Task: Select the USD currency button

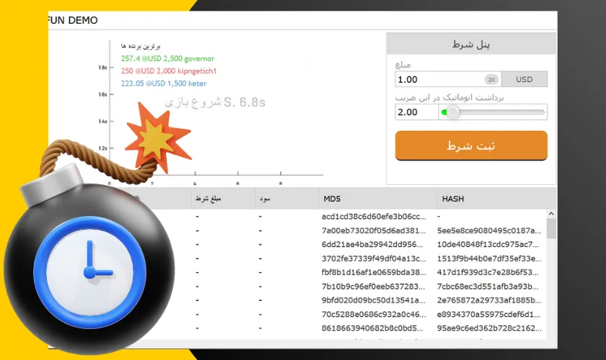Action: point(524,79)
